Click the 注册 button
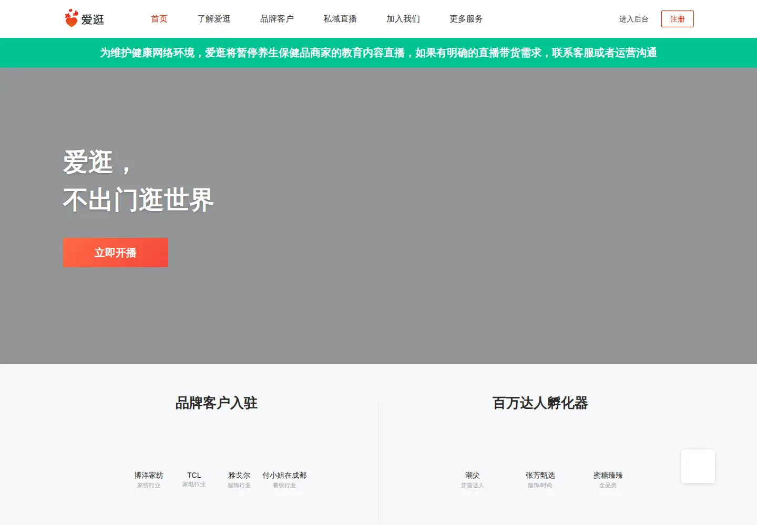The width and height of the screenshot is (757, 525). (x=678, y=19)
